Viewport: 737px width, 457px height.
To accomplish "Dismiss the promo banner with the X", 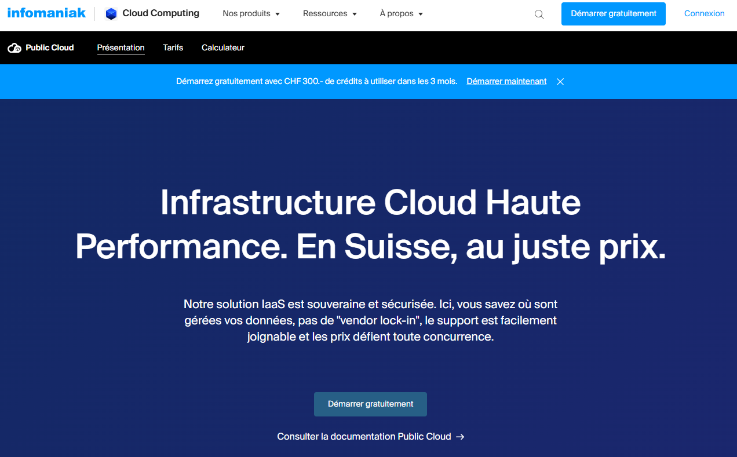I will (560, 82).
